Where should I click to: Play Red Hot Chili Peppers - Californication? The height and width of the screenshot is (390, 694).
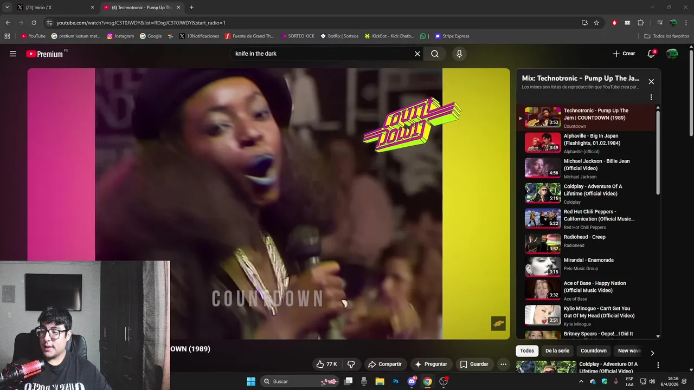[x=586, y=219]
